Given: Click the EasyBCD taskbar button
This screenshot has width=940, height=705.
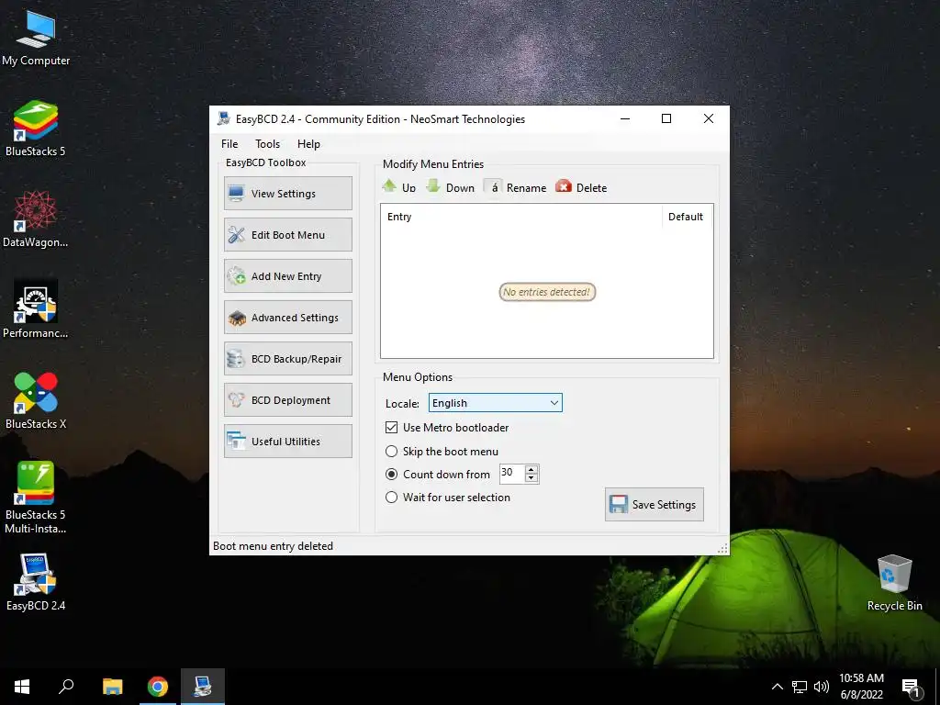Looking at the screenshot, I should pyautogui.click(x=203, y=687).
